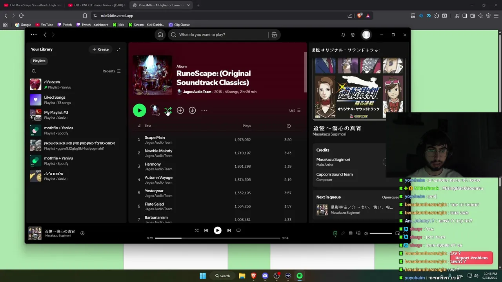Click the Report Problem button
The height and width of the screenshot is (282, 502).
pos(471,258)
